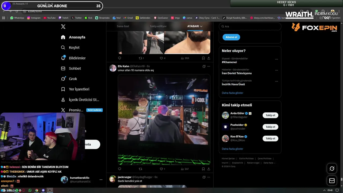Open Grok from the sidebar
The width and height of the screenshot is (343, 193).
pyautogui.click(x=69, y=79)
